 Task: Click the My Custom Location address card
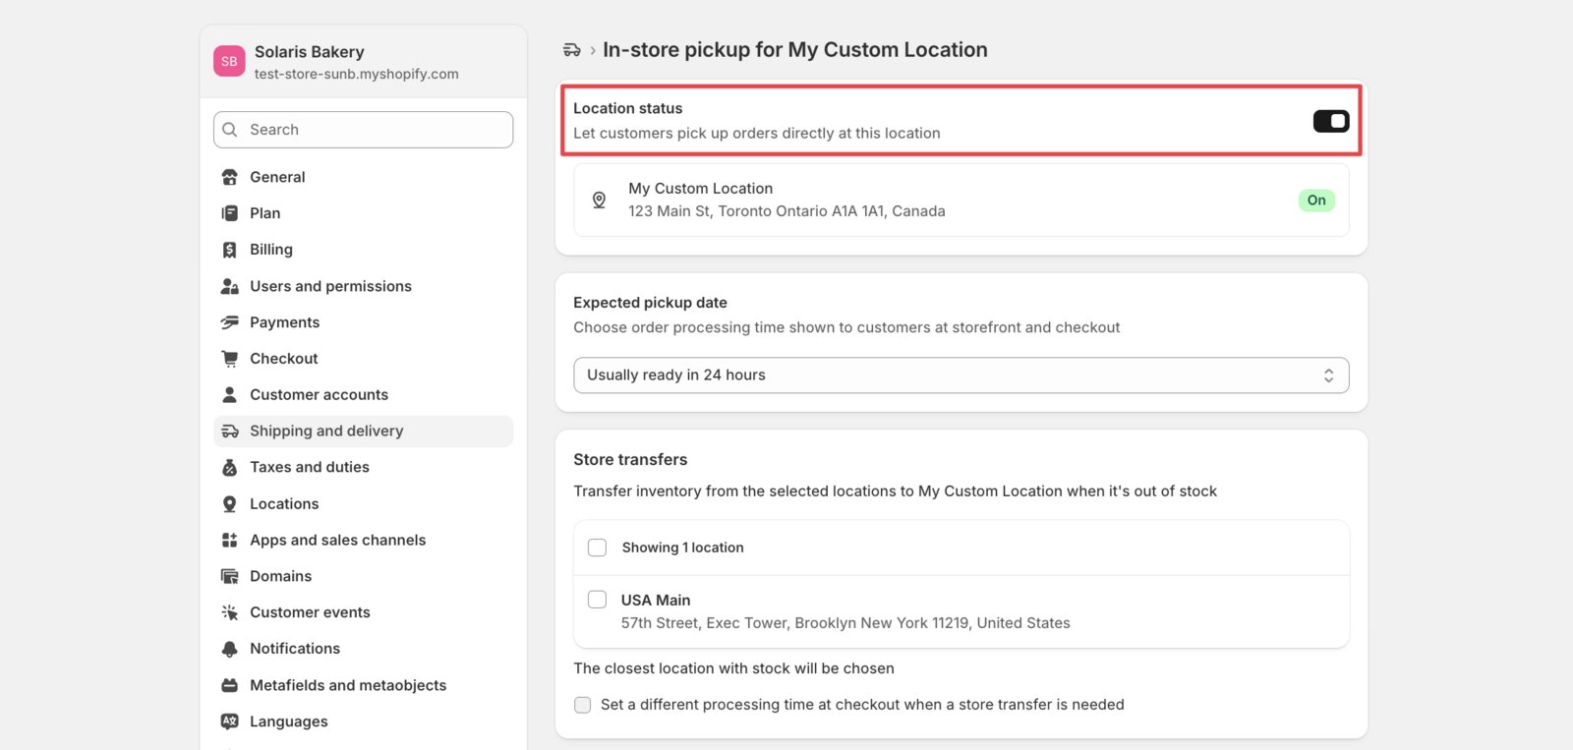tap(961, 200)
